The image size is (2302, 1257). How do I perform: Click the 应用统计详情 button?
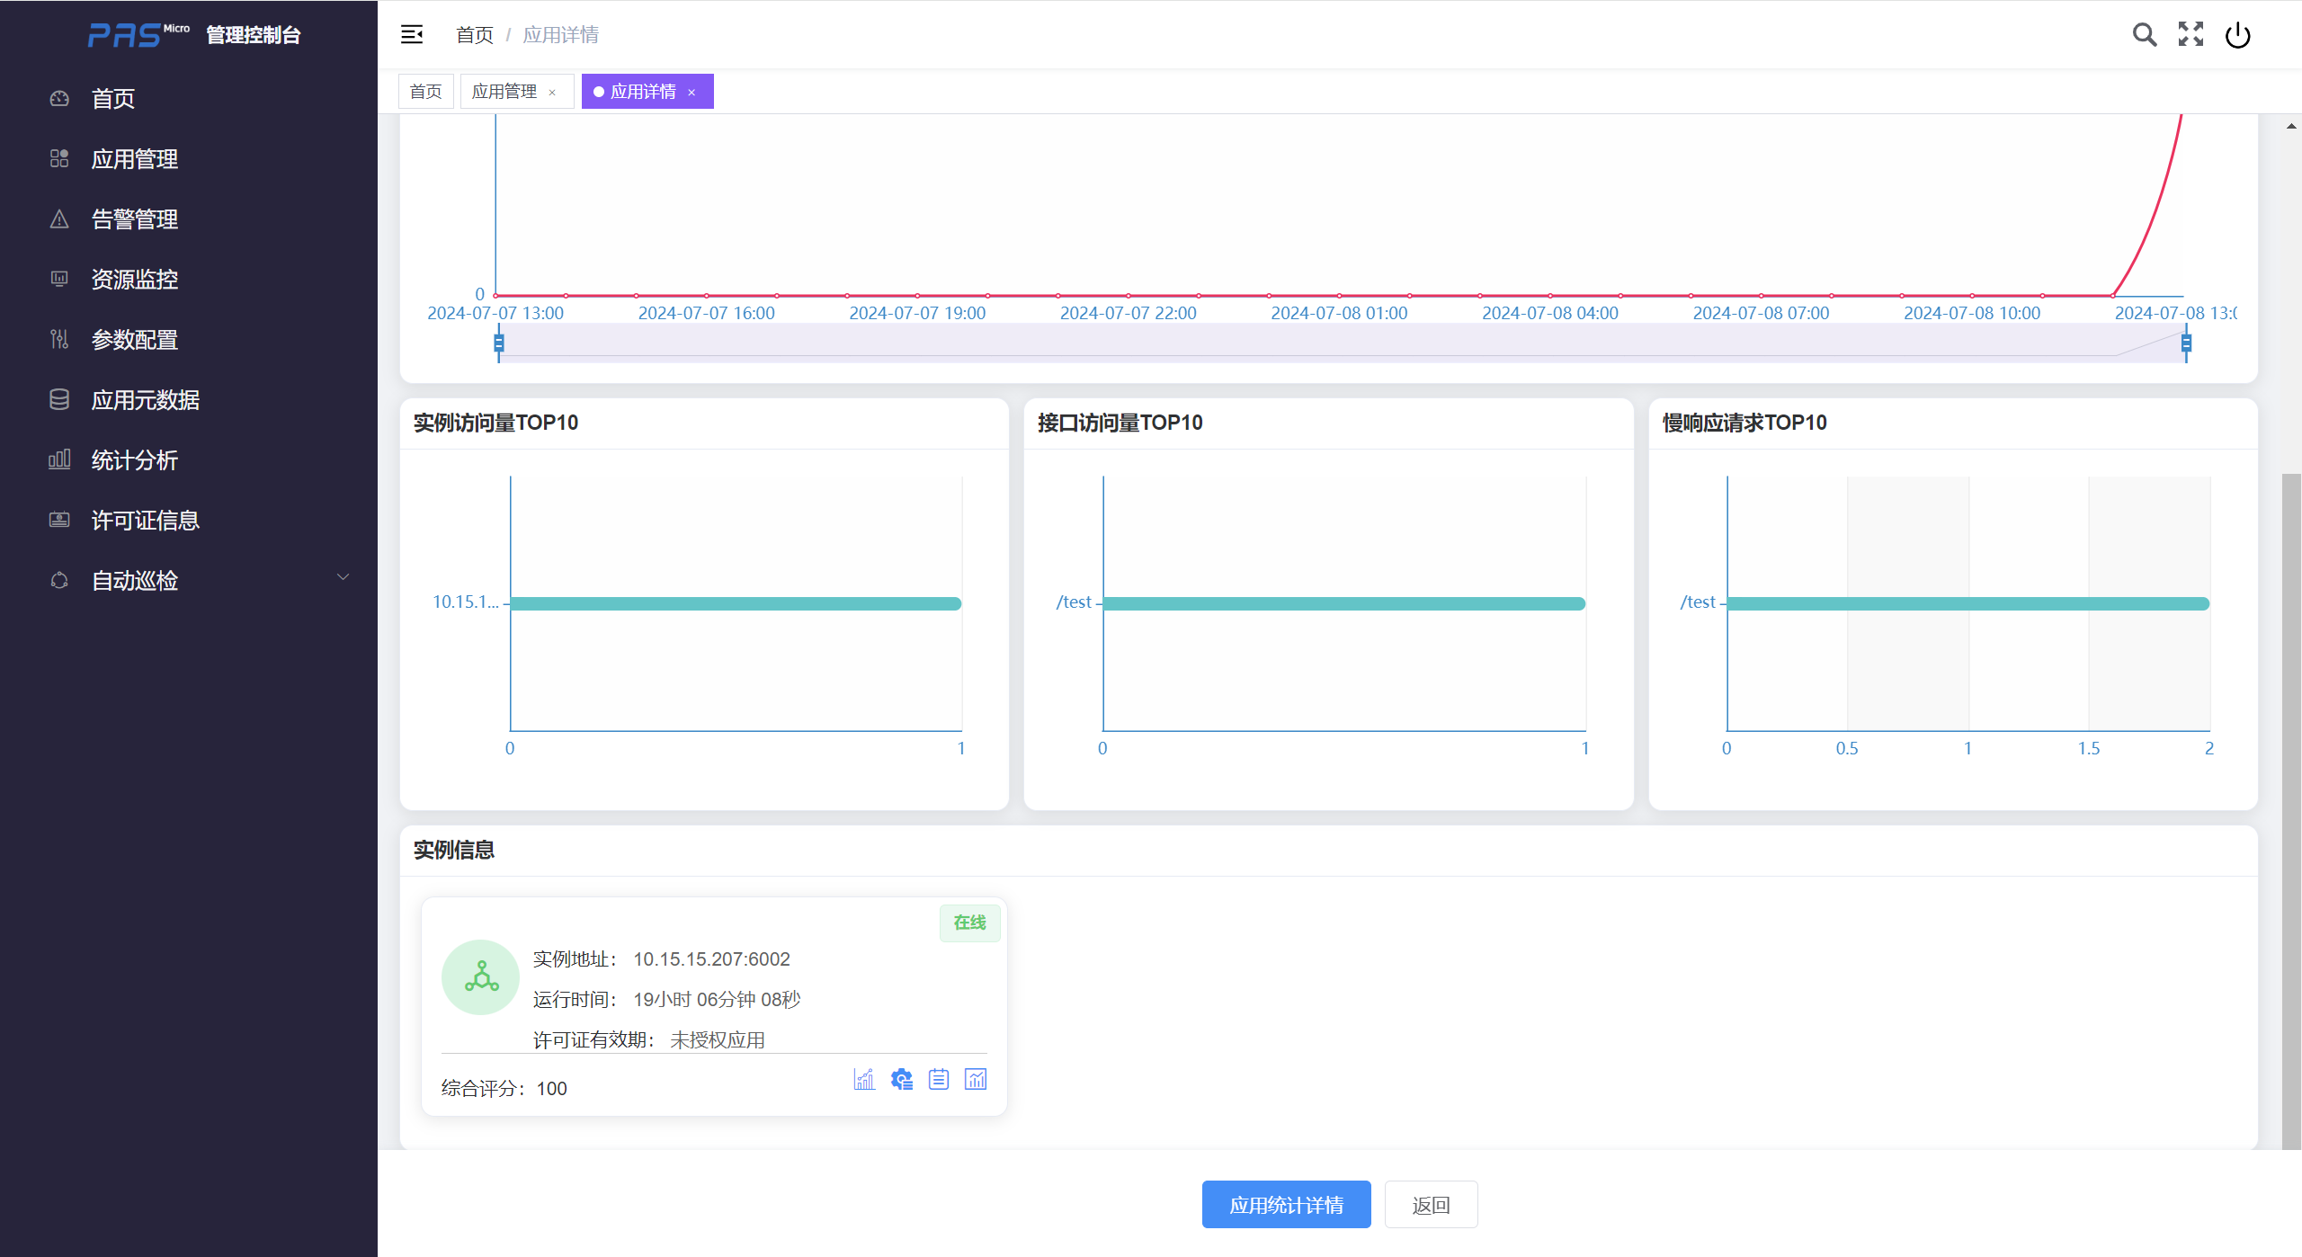[1286, 1205]
